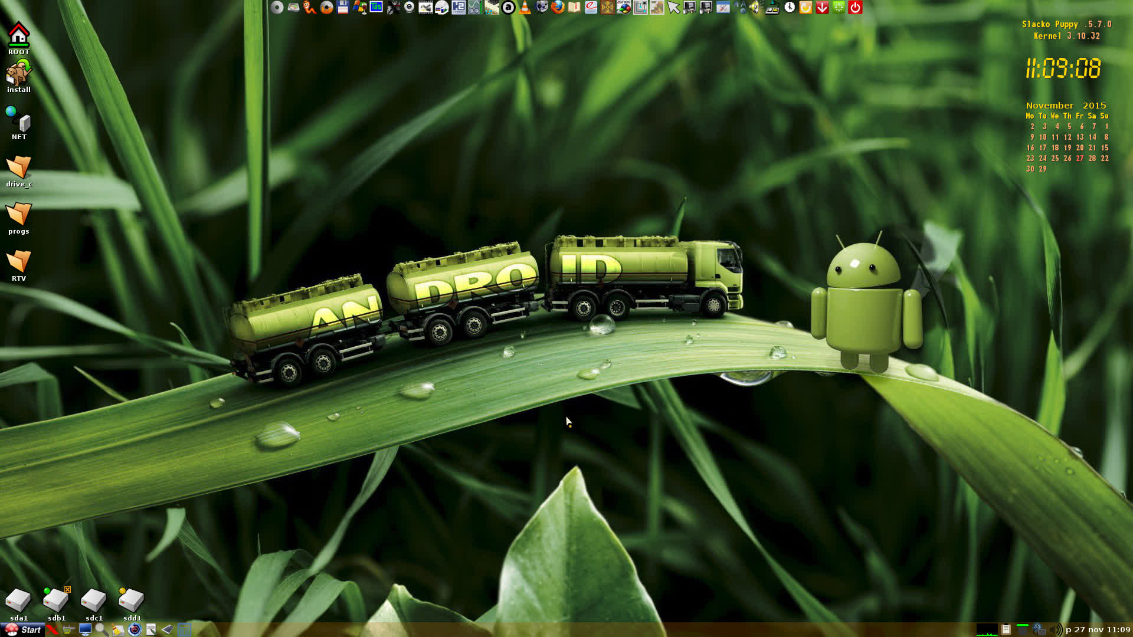The width and height of the screenshot is (1133, 637).
Task: Open the drive_c folder icon
Action: click(18, 171)
